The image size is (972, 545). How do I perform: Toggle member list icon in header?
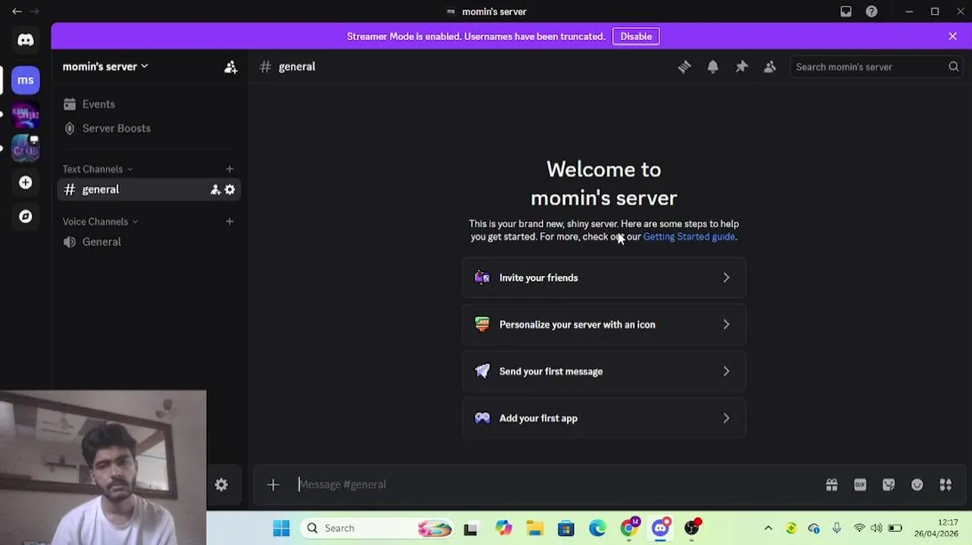tap(770, 67)
